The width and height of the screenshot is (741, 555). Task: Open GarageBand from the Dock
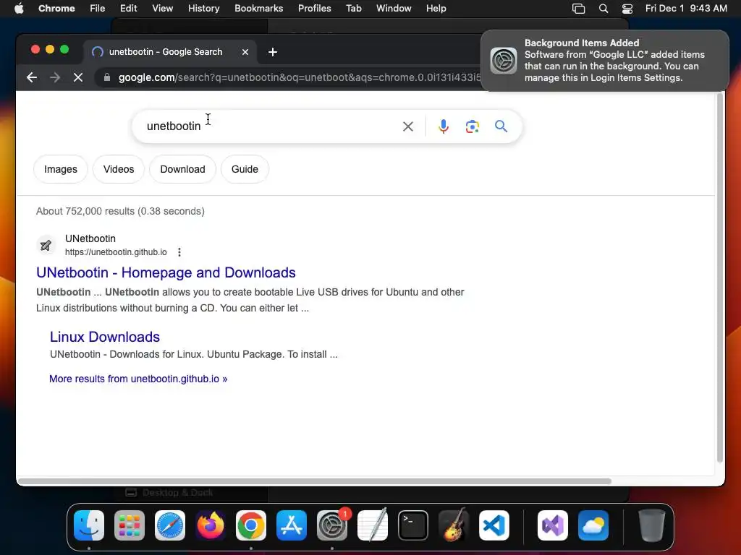coord(454,525)
